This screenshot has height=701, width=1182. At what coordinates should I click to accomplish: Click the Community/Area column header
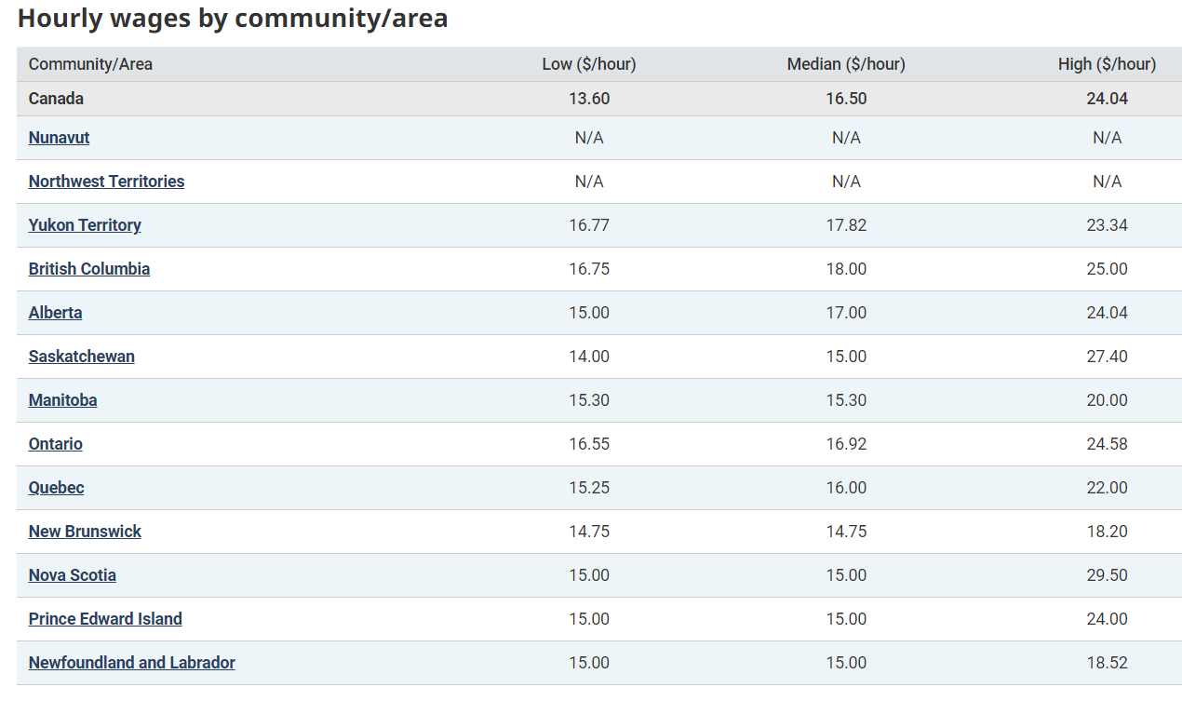pyautogui.click(x=90, y=63)
